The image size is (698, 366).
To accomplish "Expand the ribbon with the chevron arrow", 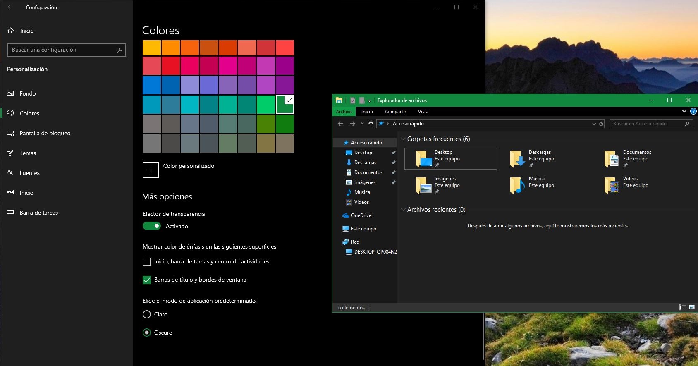I will 684,111.
